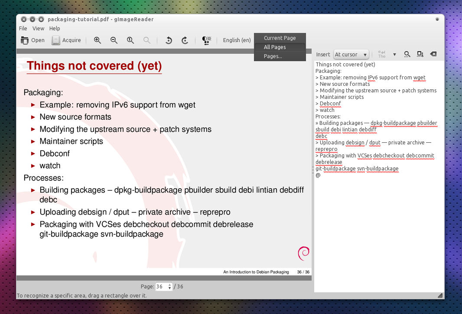Click 'reprepro' line in output text

tap(326, 149)
